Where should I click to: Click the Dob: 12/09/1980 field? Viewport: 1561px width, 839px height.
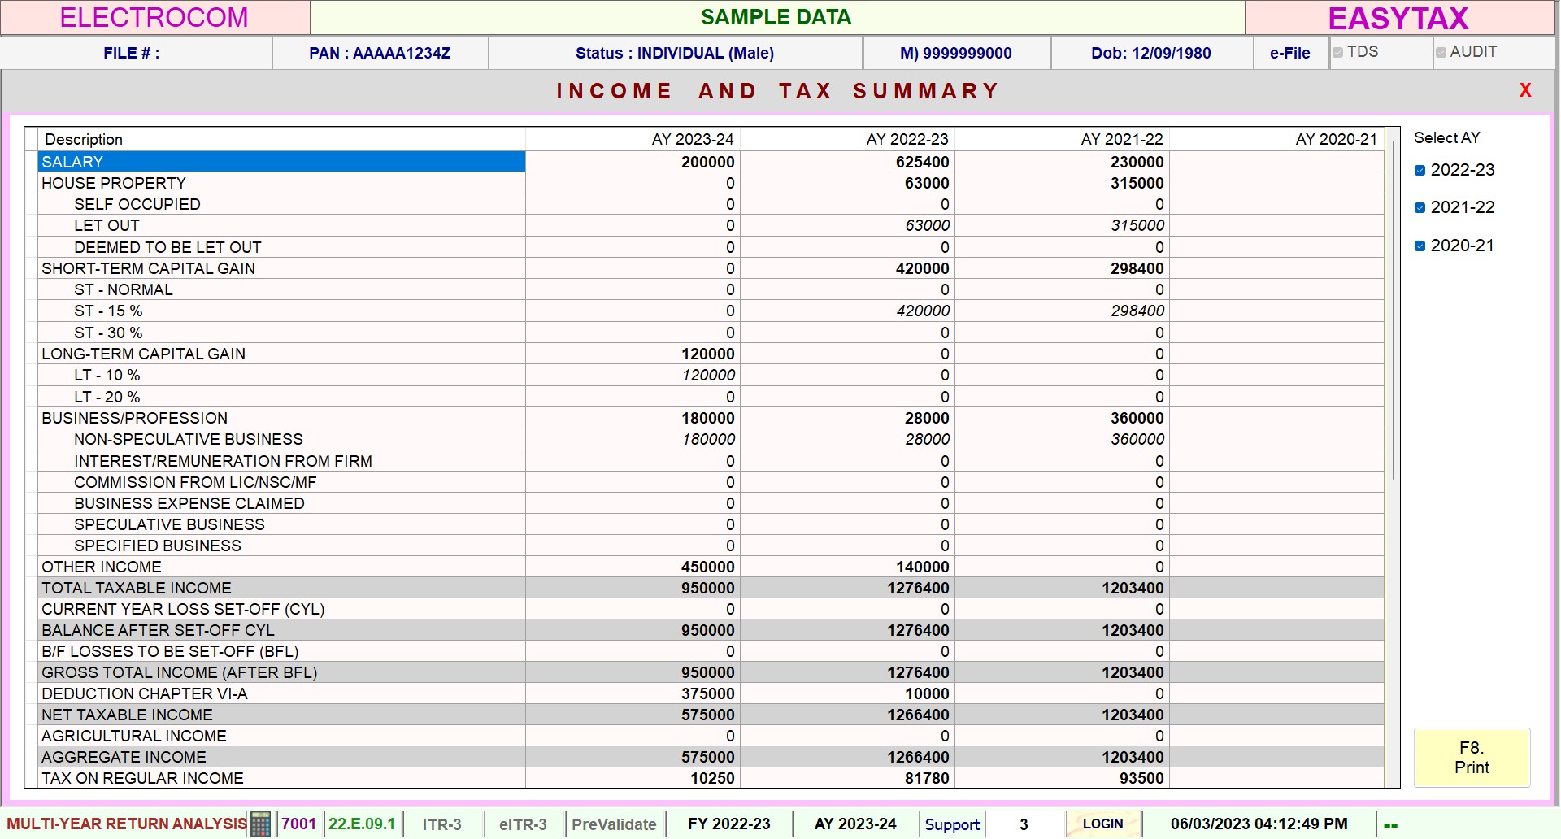coord(1151,53)
